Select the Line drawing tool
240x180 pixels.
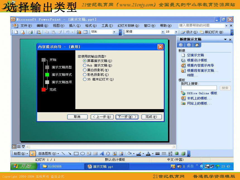click(63, 153)
